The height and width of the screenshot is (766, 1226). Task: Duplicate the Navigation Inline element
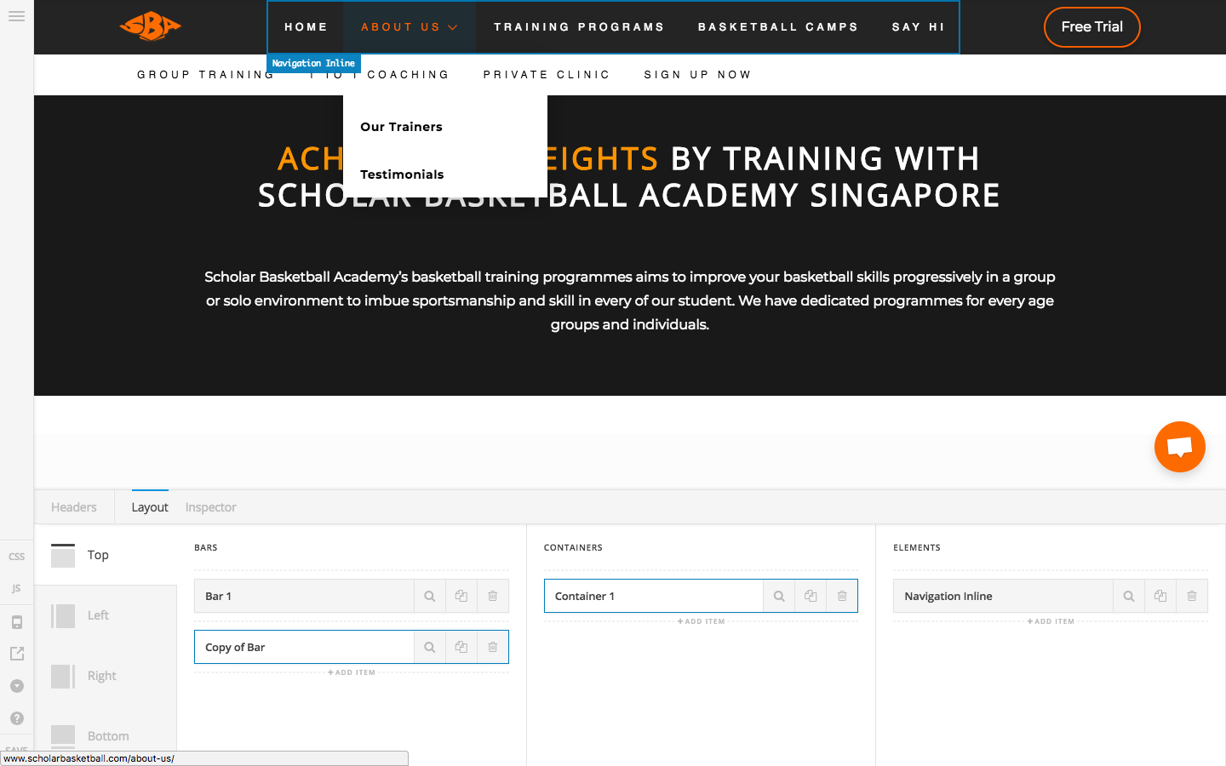pyautogui.click(x=1160, y=596)
